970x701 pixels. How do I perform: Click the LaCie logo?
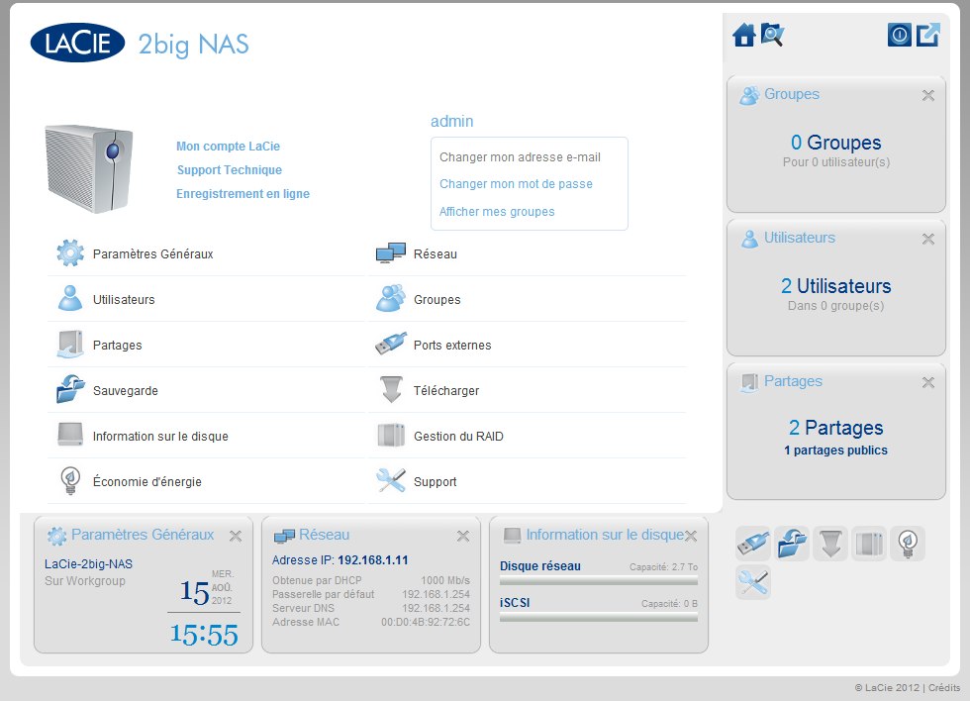[77, 43]
